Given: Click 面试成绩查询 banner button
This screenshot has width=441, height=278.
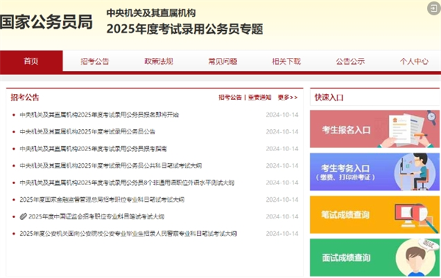Looking at the screenshot, I should tap(375, 257).
